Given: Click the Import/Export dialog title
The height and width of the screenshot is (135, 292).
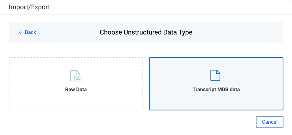Looking at the screenshot, I should [29, 7].
